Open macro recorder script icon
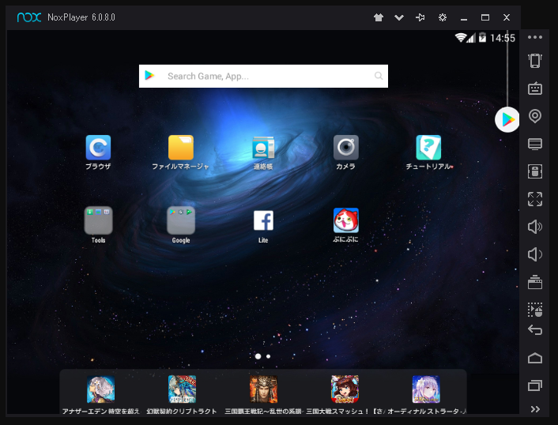 coord(535,310)
